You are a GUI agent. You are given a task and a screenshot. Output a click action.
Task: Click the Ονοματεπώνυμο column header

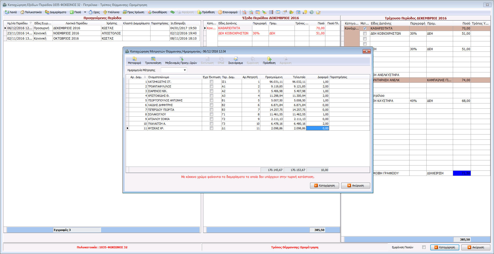[x=175, y=77]
